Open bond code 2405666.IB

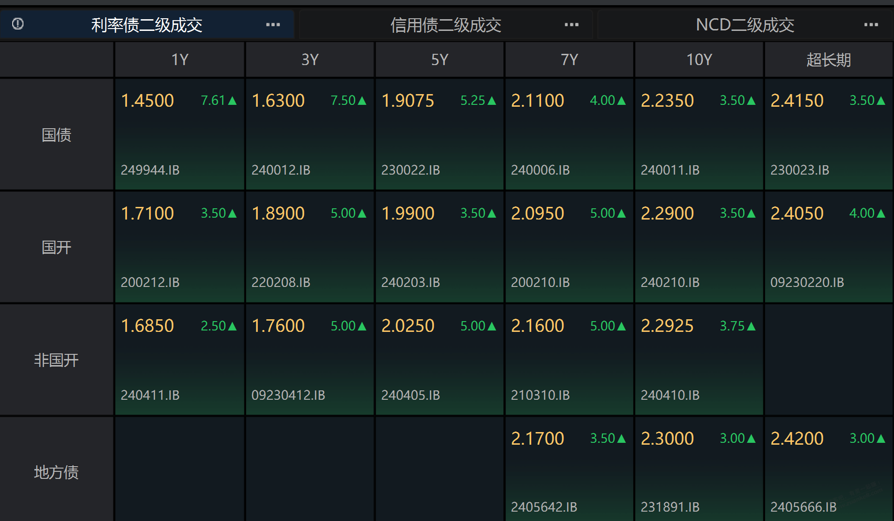804,507
